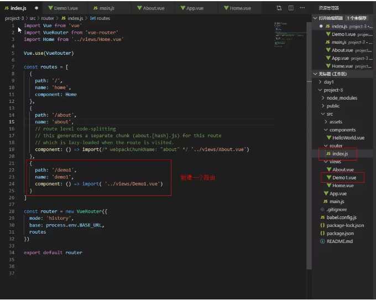
Task: Click the JS icon beside babel.config.js
Action: pyautogui.click(x=323, y=217)
